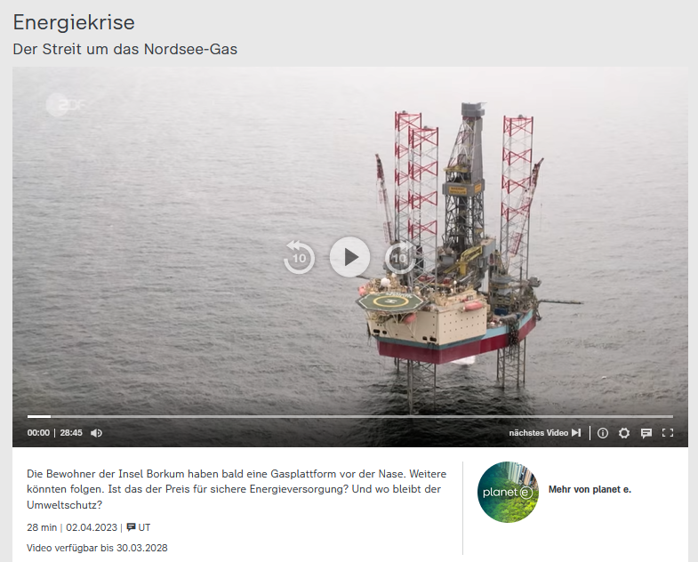Click Video verfügbar bis 30.03.2028 text
698x562 pixels.
click(97, 548)
